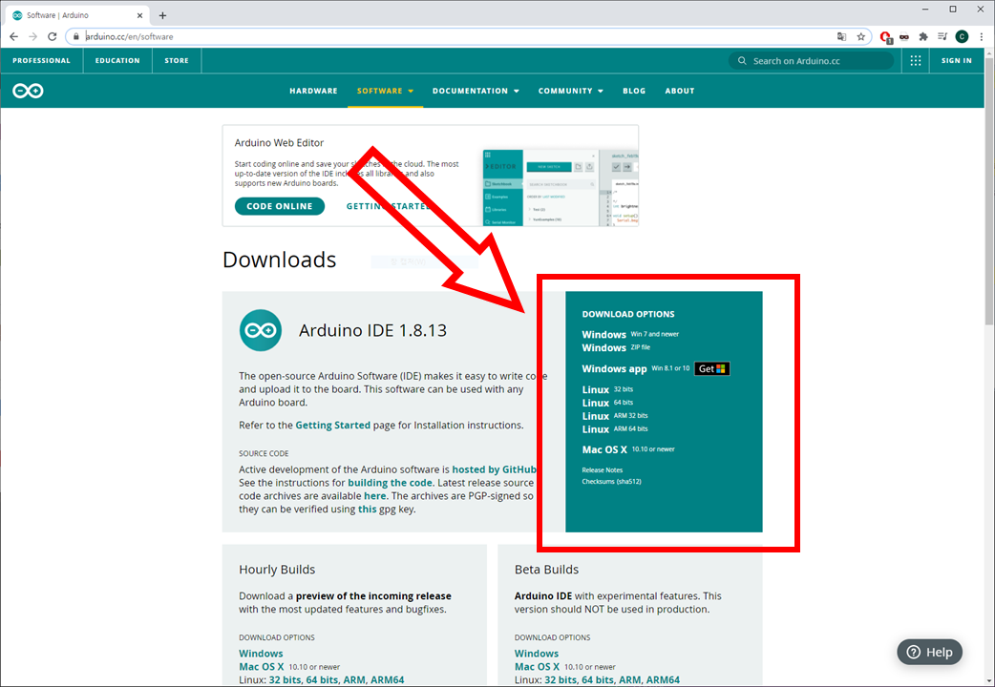
Task: Download Beta Builds for Mac OS X
Action: [x=537, y=667]
